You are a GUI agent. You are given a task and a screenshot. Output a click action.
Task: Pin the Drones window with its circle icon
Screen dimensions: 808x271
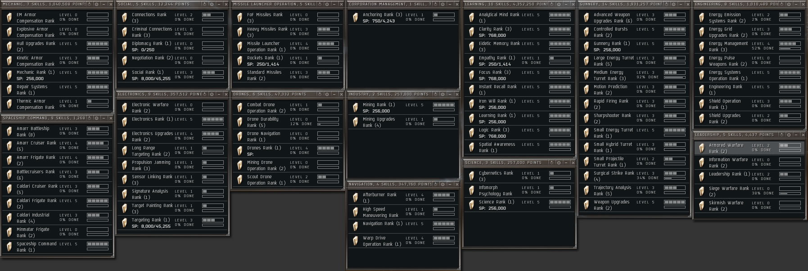(327, 94)
